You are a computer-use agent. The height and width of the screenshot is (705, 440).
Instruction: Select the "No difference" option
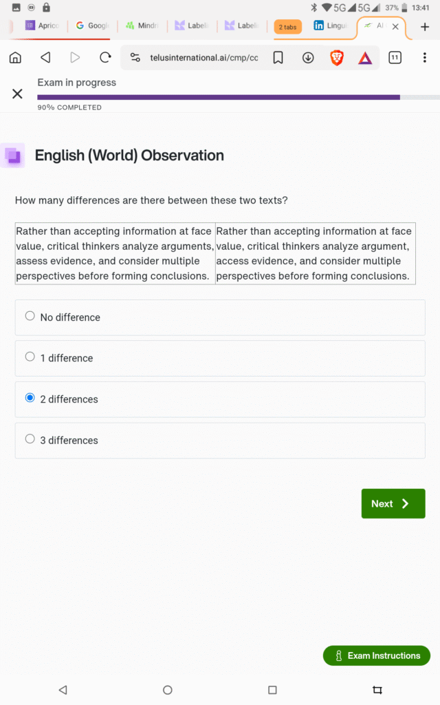click(x=30, y=316)
